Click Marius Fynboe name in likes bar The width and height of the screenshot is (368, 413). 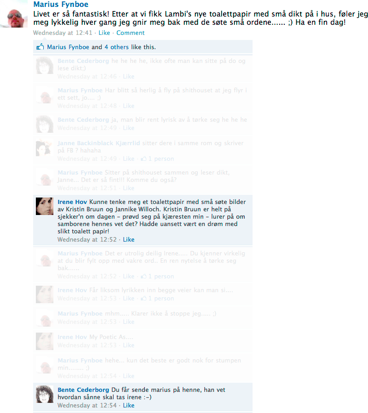tap(68, 47)
